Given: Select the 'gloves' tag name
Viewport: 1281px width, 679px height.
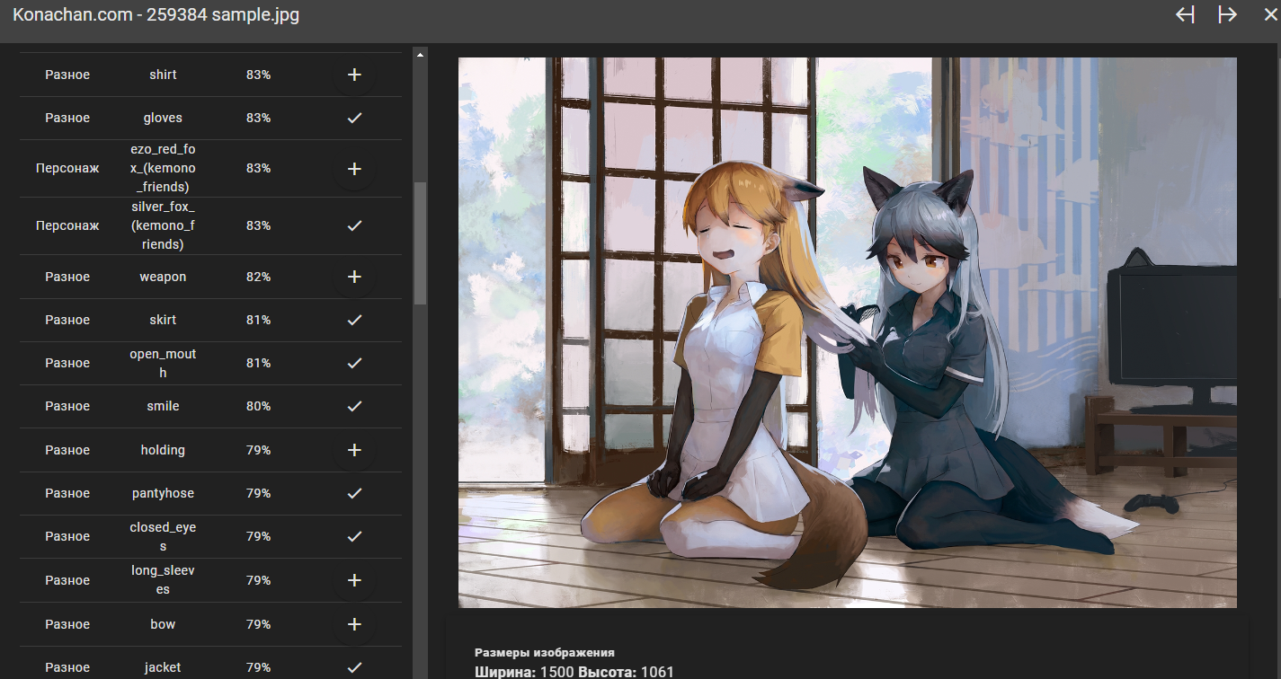Looking at the screenshot, I should pyautogui.click(x=163, y=118).
